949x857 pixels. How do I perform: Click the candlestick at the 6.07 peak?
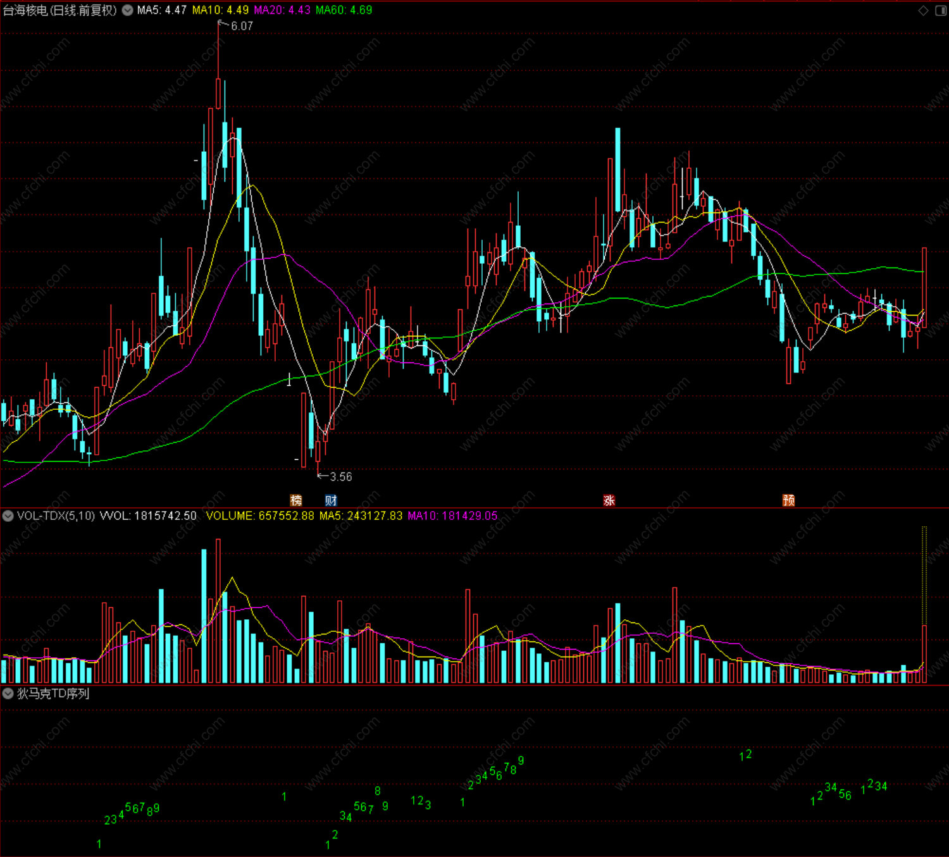(218, 94)
